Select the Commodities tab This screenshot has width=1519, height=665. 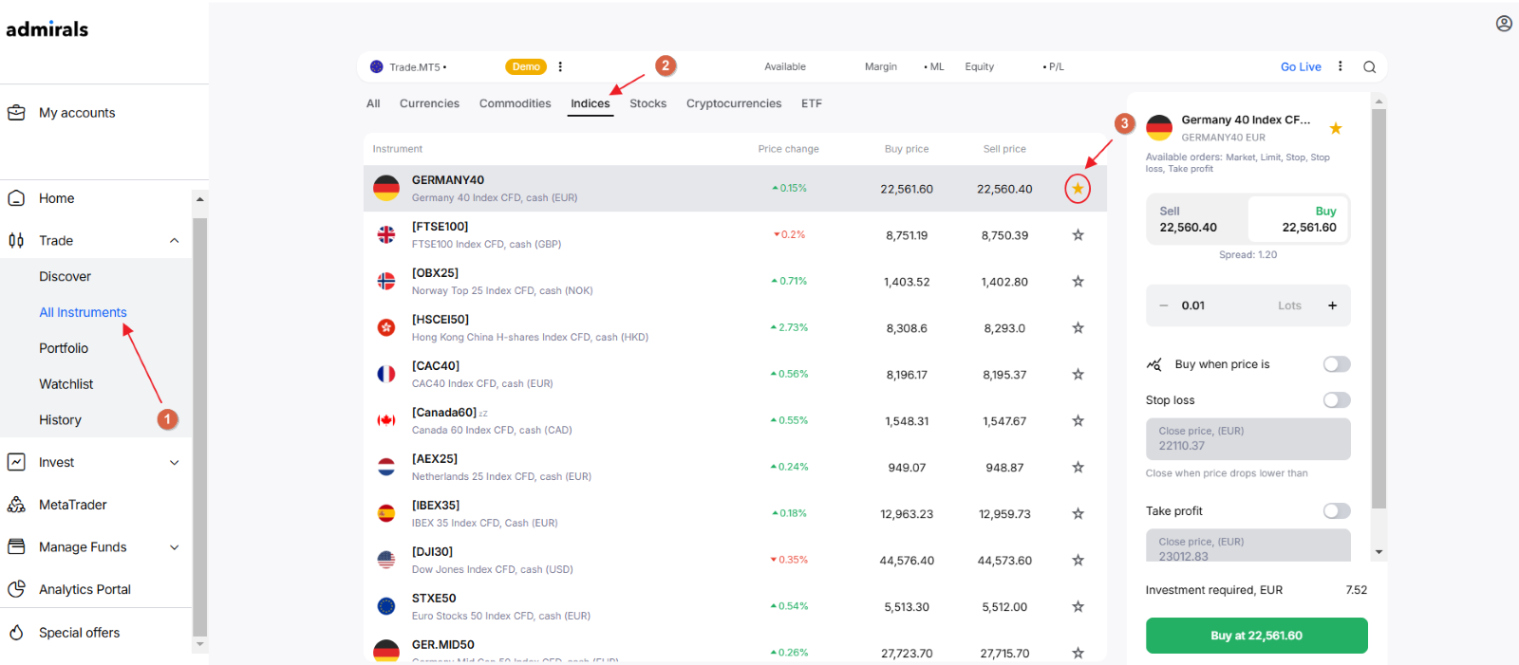click(x=515, y=103)
